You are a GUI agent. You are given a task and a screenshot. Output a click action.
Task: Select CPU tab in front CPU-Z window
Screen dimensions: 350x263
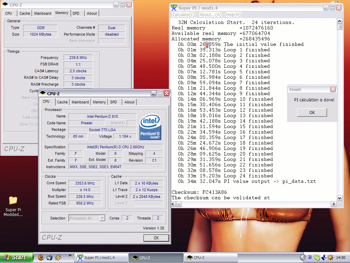tap(46, 101)
